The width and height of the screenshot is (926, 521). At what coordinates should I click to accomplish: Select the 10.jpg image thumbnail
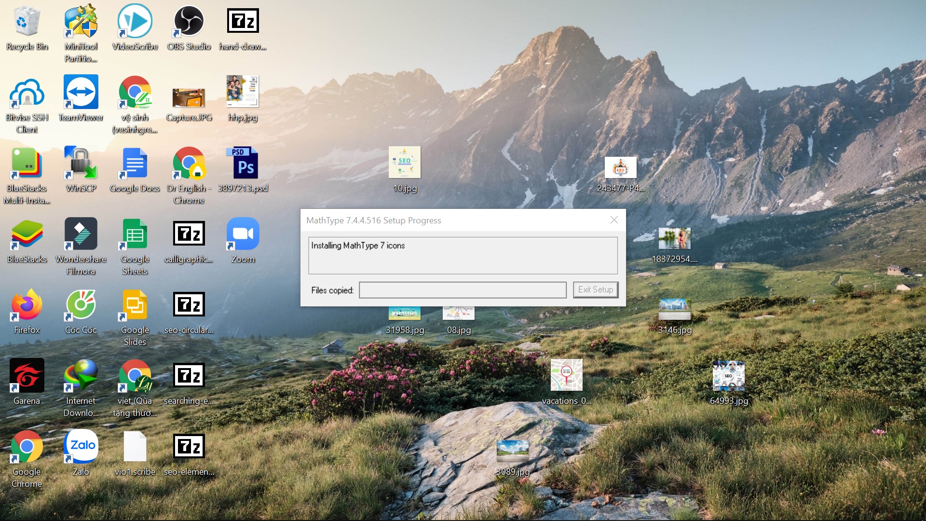pos(404,163)
